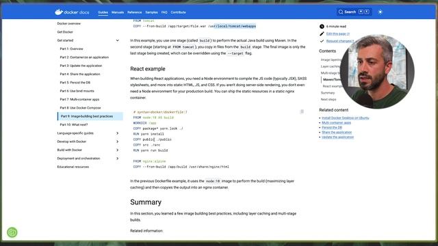Jump to Image layering in Contents
This screenshot has width=438, height=246.
(x=331, y=59)
